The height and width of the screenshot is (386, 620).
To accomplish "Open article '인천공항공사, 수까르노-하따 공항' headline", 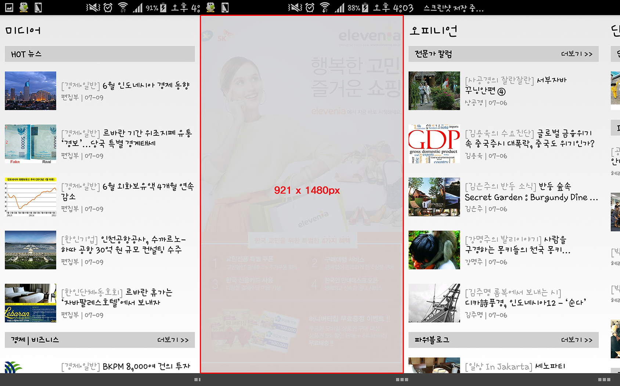I will pos(123,244).
